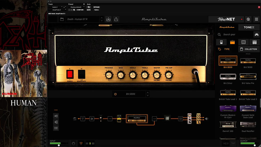Screen dimensions: 261x147
Task: Filter gear by COLLECTION tab
Action: [x=249, y=49]
